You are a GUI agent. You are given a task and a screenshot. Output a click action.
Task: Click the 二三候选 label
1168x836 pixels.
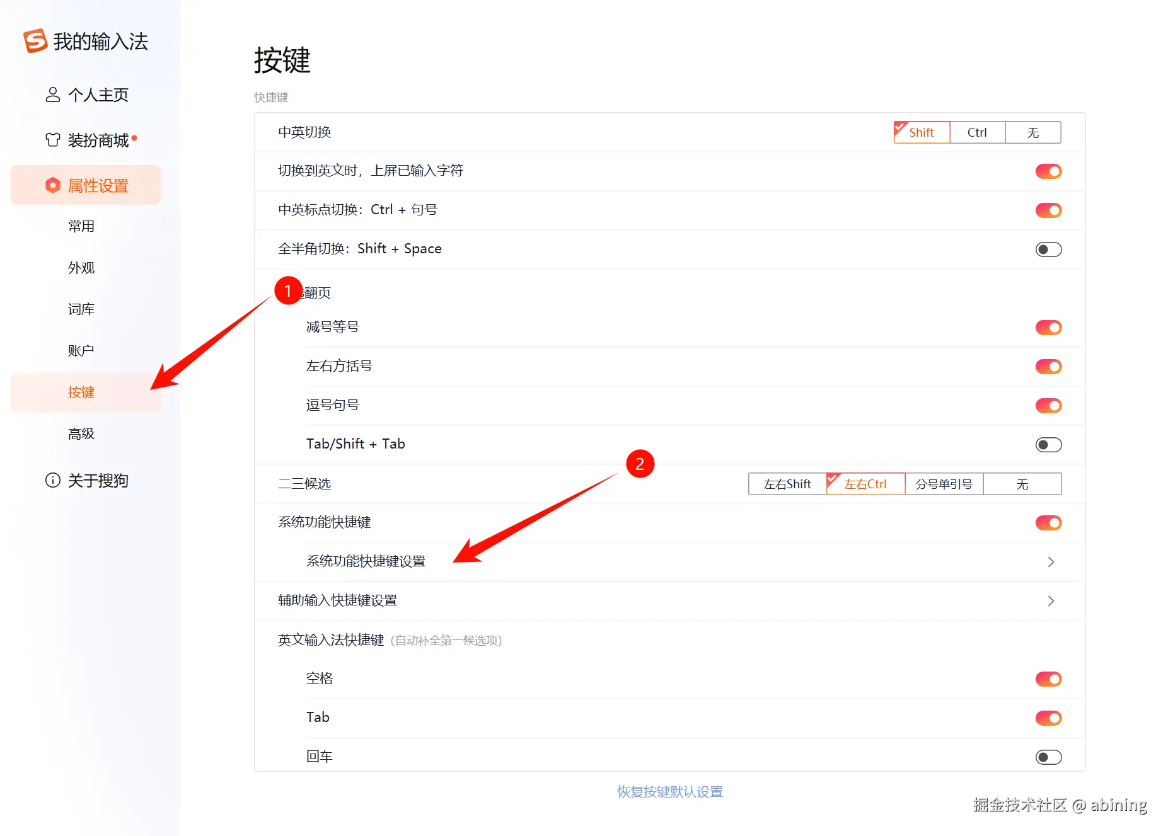pyautogui.click(x=304, y=484)
